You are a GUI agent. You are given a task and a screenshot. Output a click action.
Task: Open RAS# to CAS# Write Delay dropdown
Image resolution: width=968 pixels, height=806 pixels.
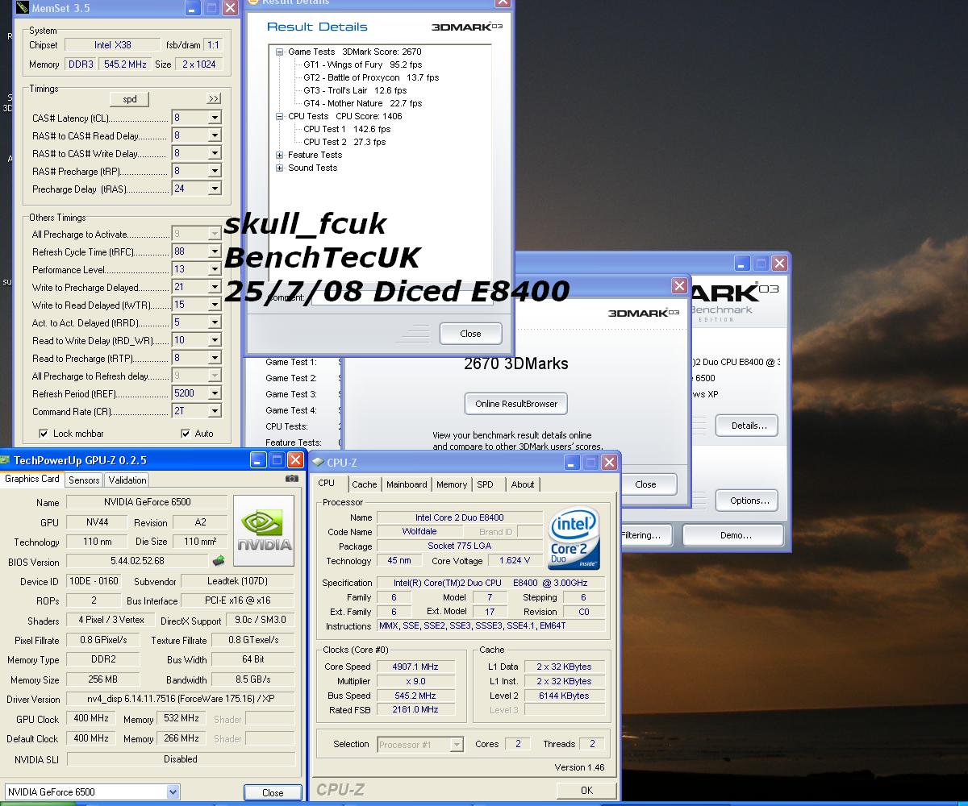tap(215, 153)
